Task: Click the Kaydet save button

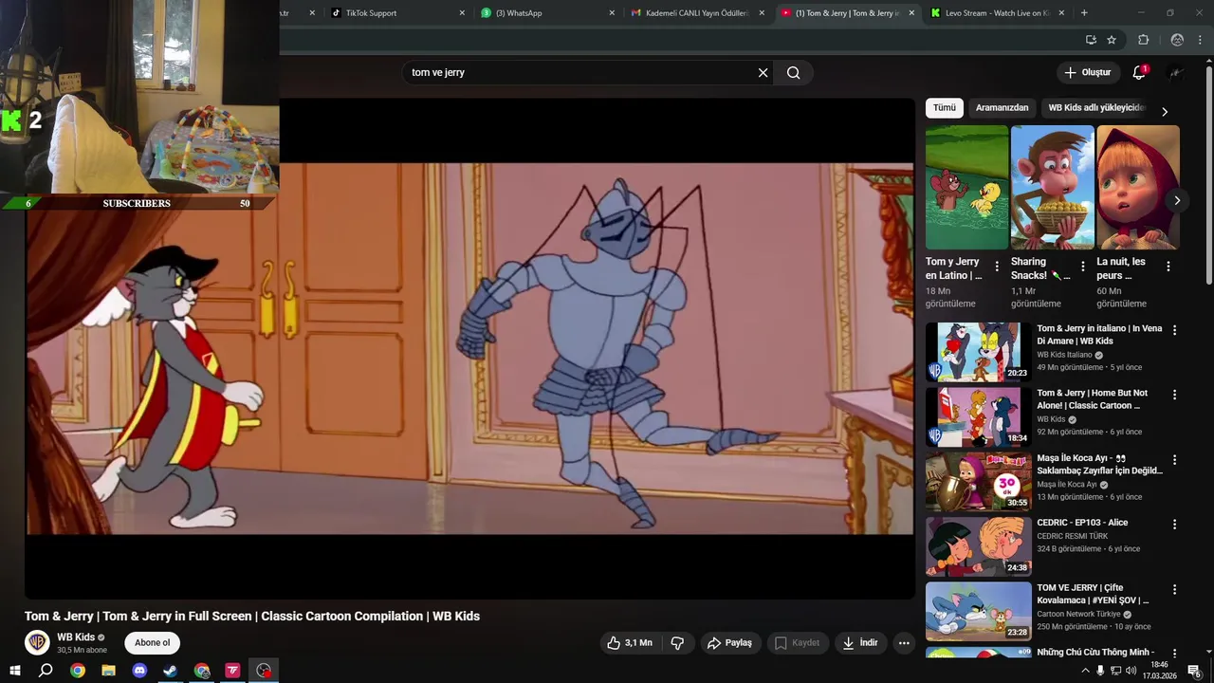Action: pos(797,643)
